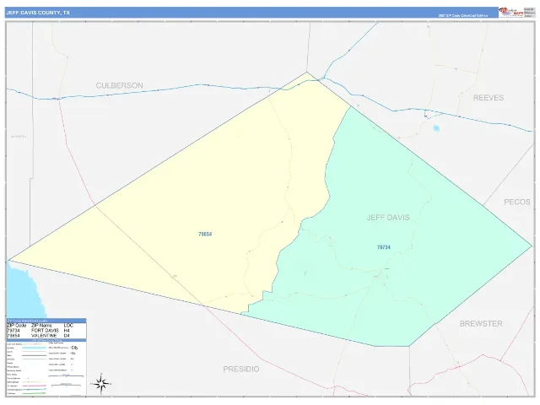Screen dimensions: 540x405
Task: Click ZIP code 79734 label on the map
Action: [384, 247]
